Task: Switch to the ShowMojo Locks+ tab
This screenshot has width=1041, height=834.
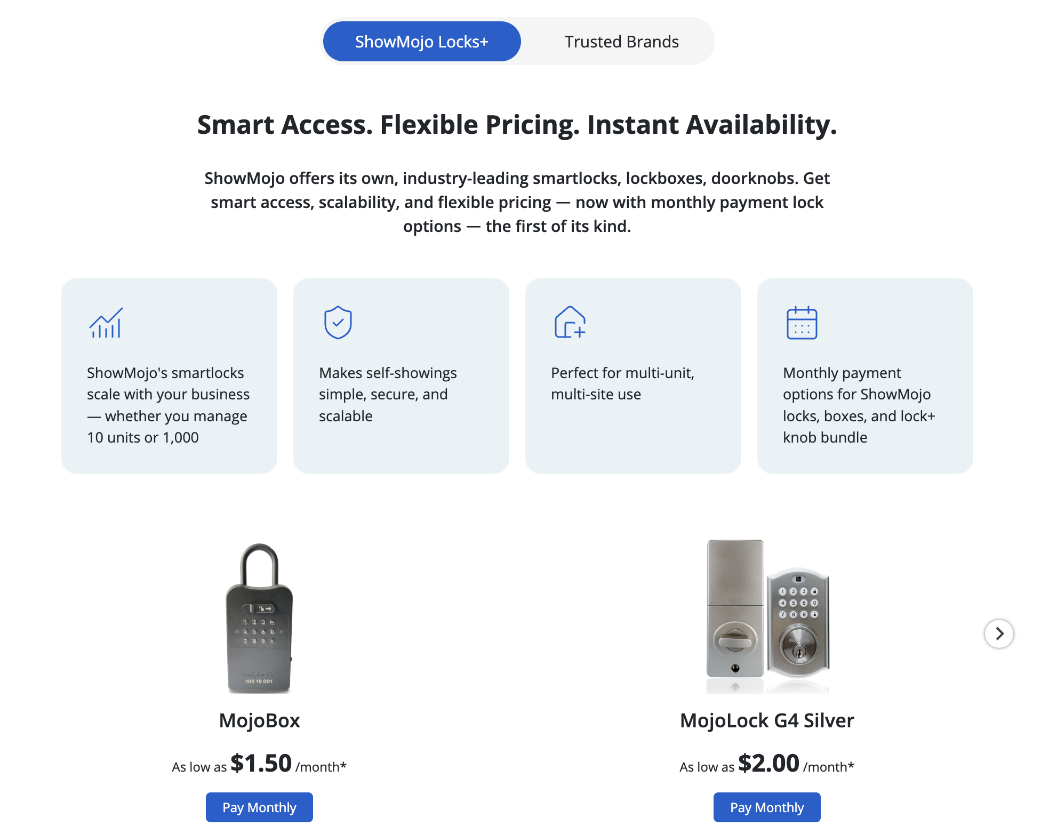Action: click(421, 42)
